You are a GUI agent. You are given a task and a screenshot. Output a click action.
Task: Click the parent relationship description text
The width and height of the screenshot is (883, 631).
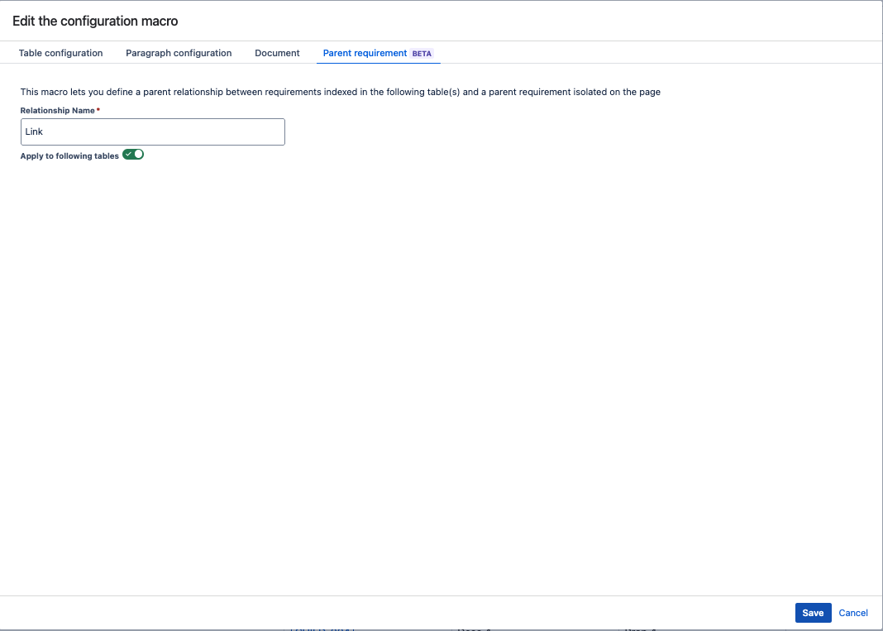[x=341, y=92]
